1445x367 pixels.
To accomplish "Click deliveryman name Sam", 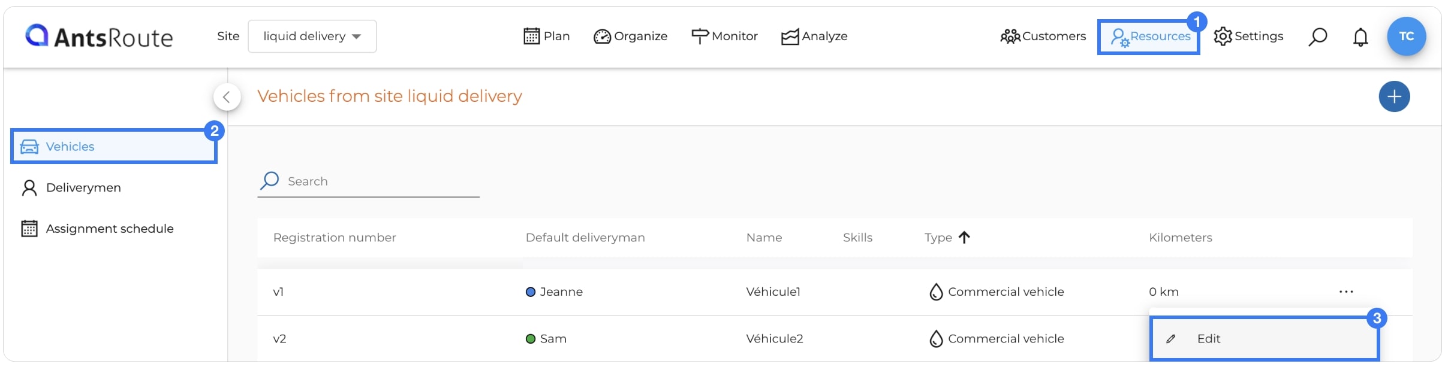I will (x=553, y=339).
